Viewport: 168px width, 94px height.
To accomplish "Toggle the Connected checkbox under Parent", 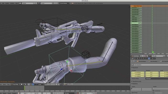I will tap(153, 91).
